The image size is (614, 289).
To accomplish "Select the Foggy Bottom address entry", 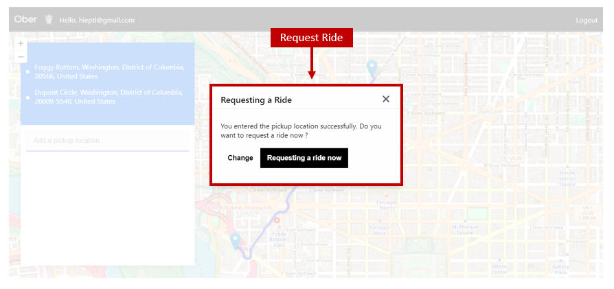I will coord(109,71).
